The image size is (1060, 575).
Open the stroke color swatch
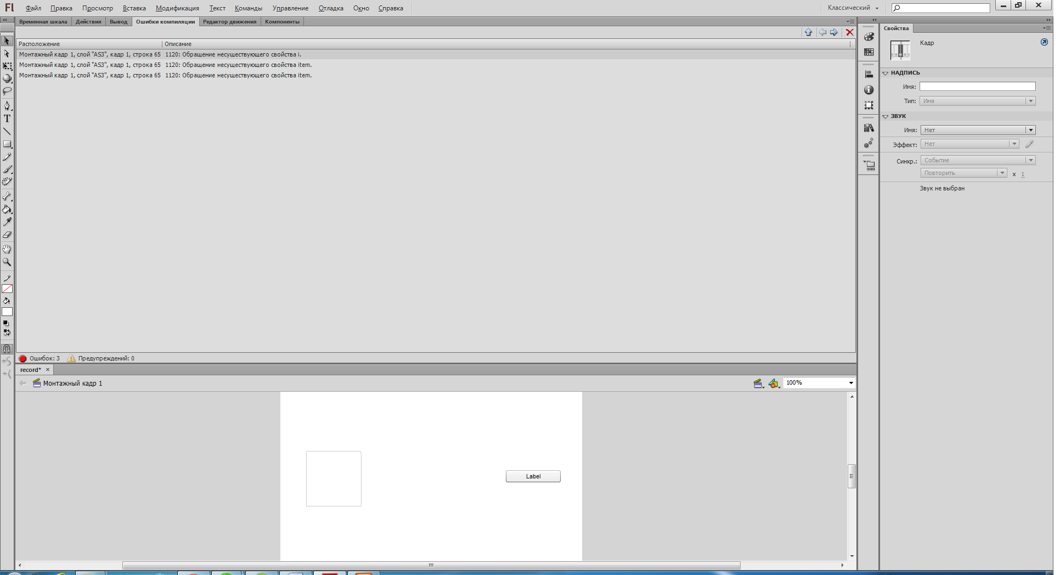7,289
